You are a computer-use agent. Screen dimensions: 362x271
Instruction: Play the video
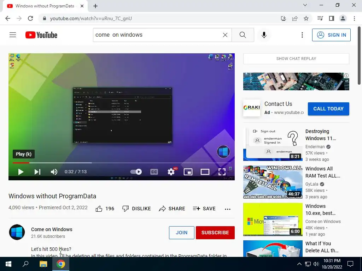(x=21, y=172)
